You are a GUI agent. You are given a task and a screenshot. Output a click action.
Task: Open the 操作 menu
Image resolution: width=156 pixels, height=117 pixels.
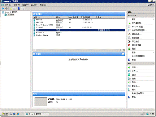point(17,5)
